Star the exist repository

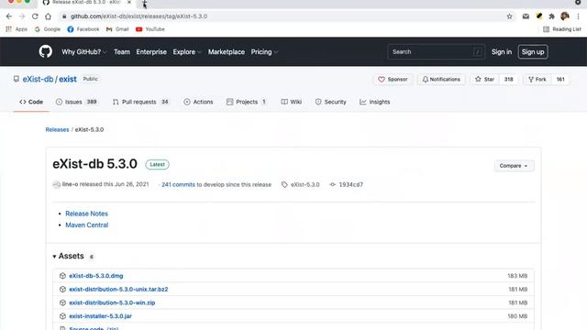coord(485,80)
